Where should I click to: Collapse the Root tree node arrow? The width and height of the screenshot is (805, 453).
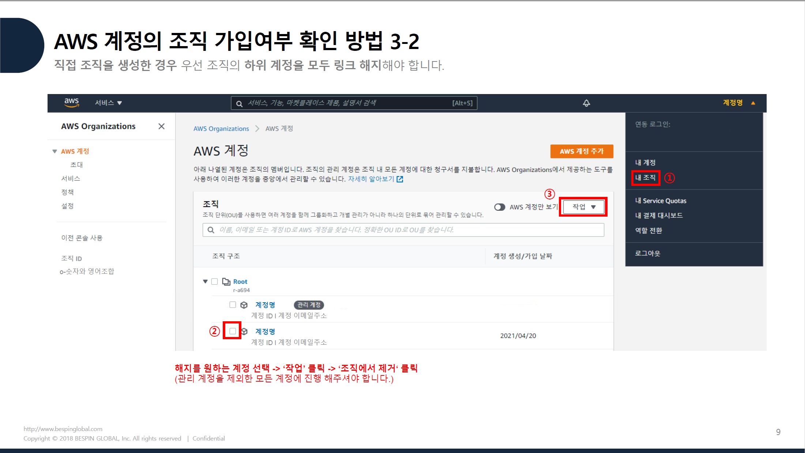[x=205, y=281]
